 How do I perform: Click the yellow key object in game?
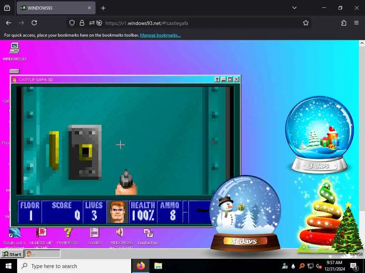coord(54,150)
